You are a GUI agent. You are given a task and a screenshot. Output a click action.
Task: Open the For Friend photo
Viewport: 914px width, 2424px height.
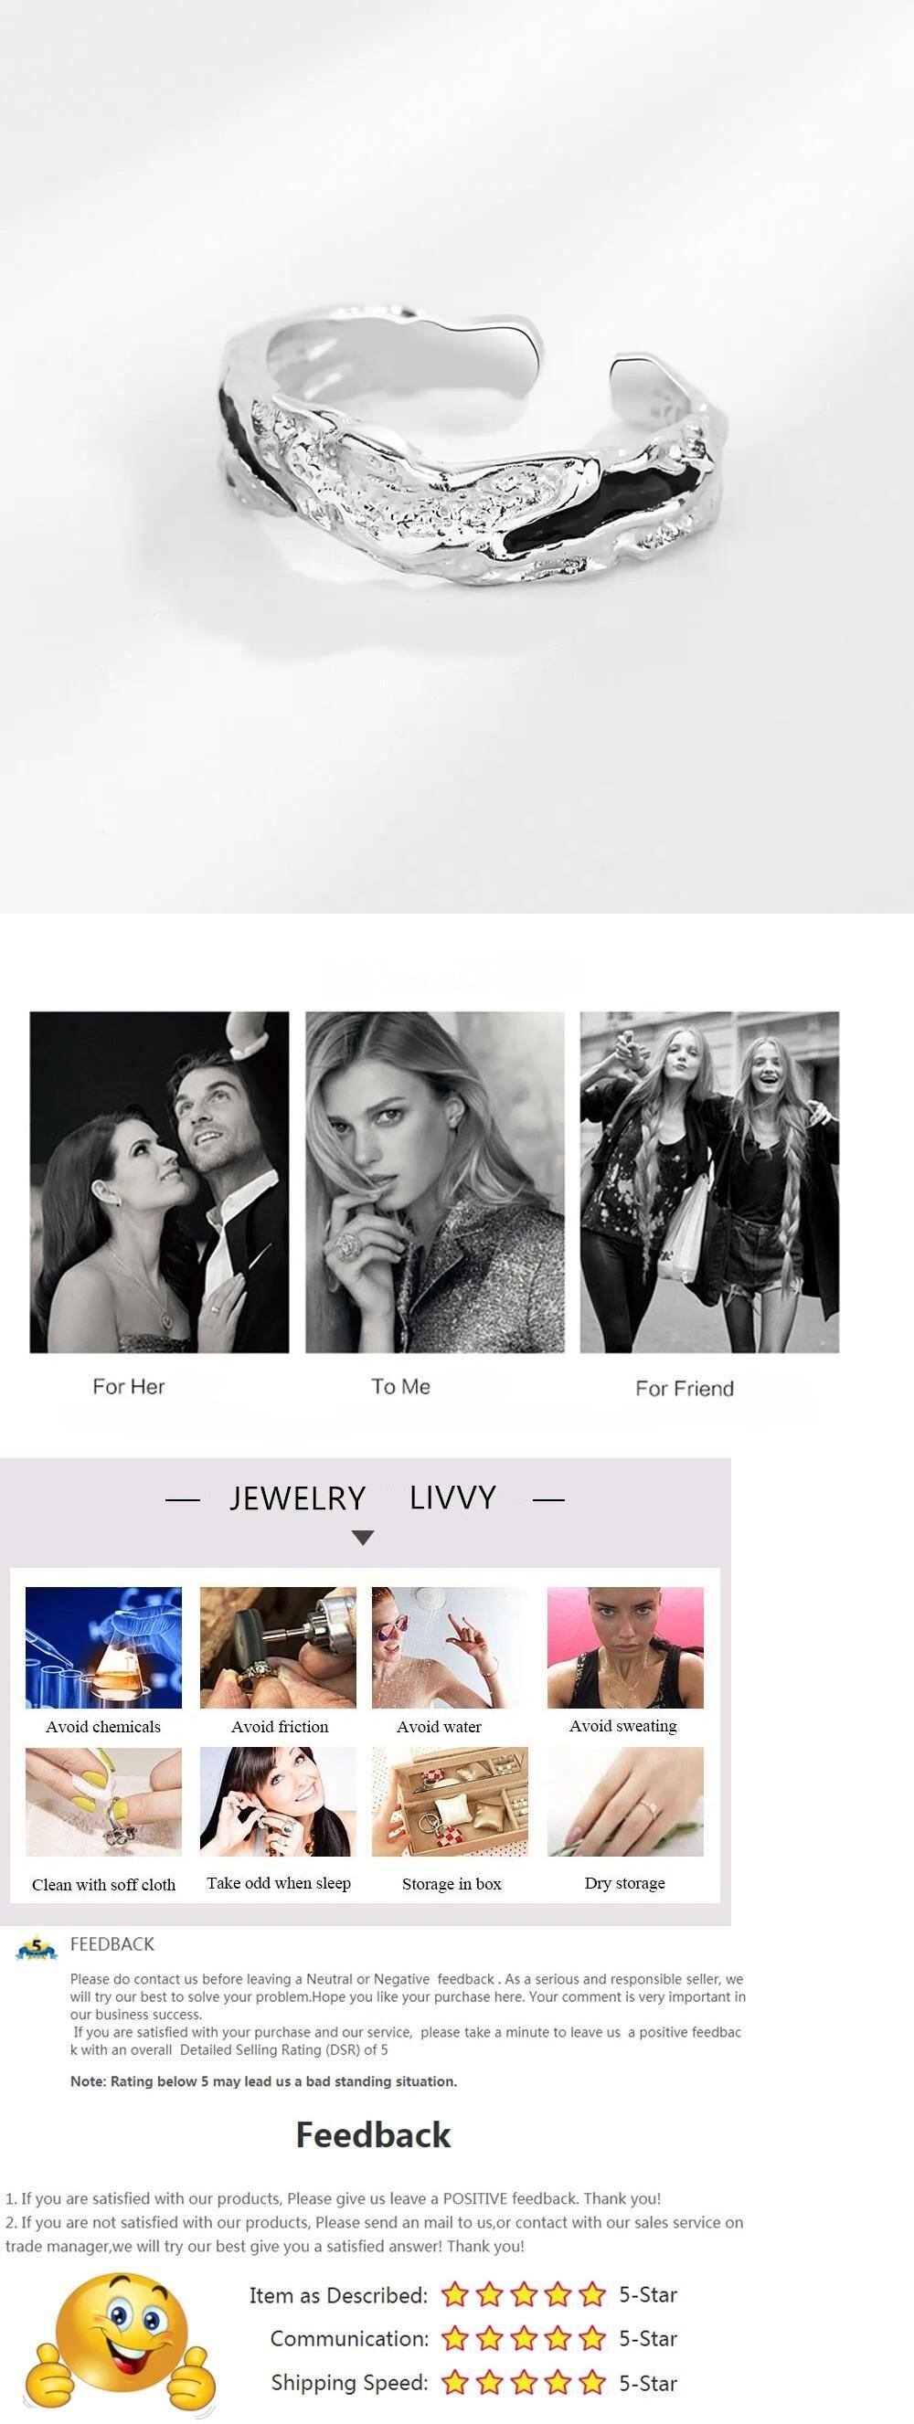pyautogui.click(x=708, y=1182)
